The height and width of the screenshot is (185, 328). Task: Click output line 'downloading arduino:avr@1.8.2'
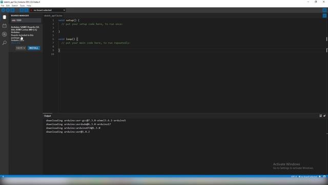[68, 132]
